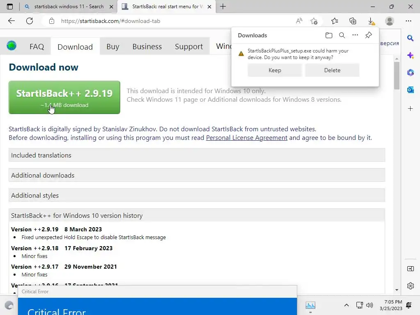The width and height of the screenshot is (420, 315).
Task: Click the hide sidebar icon
Action: [x=410, y=269]
